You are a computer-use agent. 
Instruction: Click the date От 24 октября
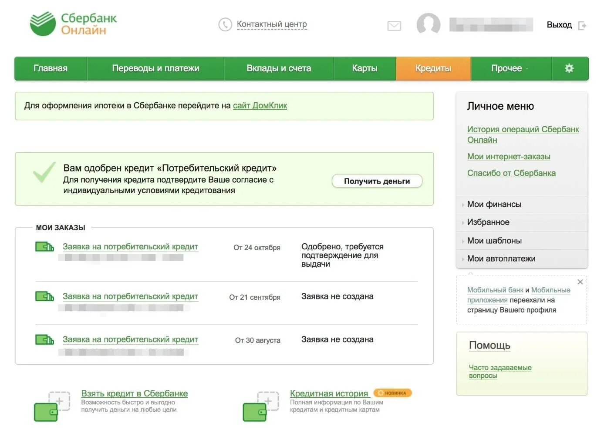[257, 248]
